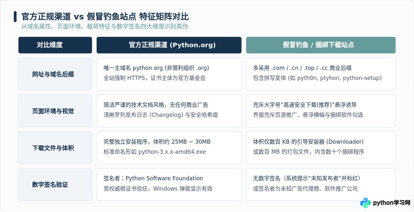
Task: Select the "对比维度" column header
Action: (55, 45)
